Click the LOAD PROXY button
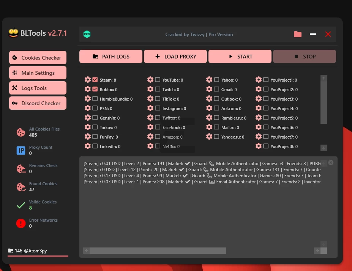352x271 pixels. click(x=175, y=56)
